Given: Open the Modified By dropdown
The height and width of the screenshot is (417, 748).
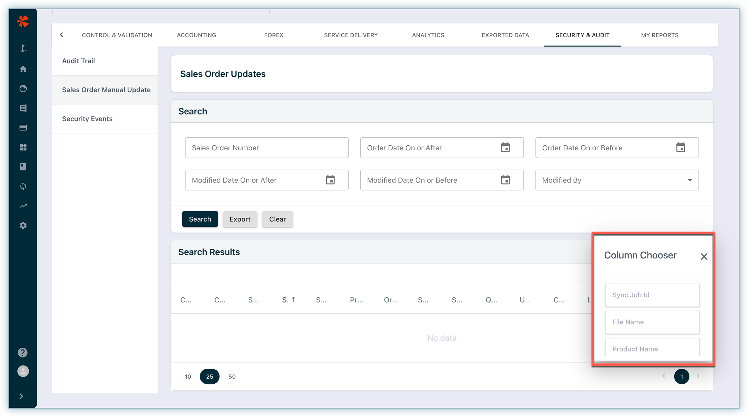Looking at the screenshot, I should pyautogui.click(x=617, y=180).
